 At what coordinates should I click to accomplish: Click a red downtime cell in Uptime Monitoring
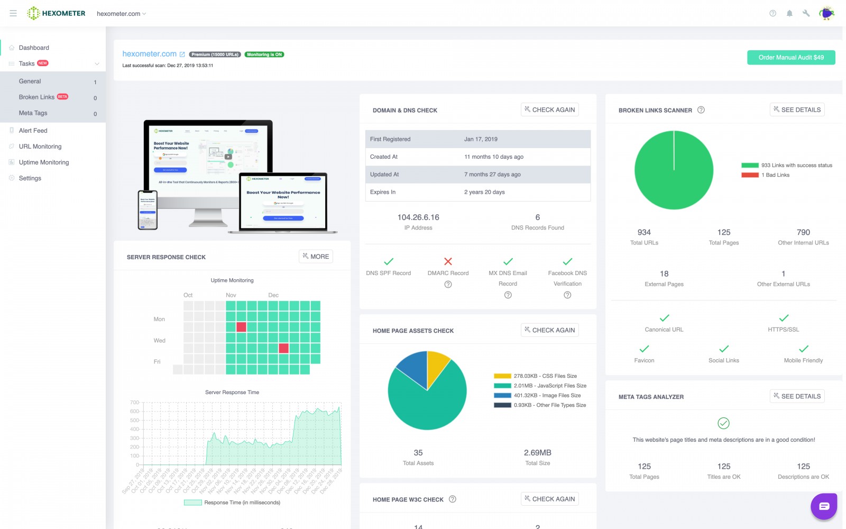(241, 327)
